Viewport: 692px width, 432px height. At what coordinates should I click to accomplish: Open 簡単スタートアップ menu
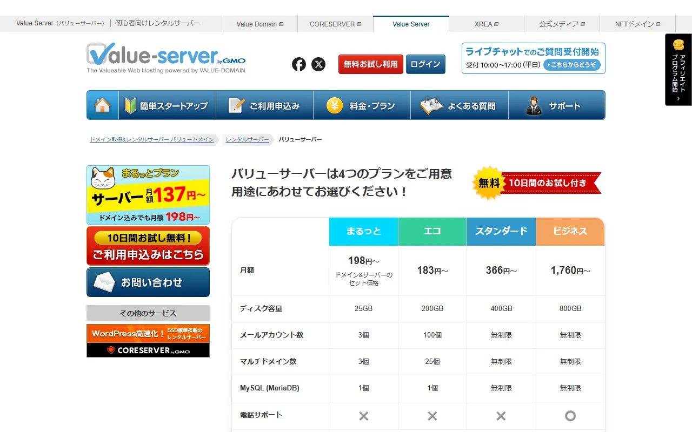coord(167,105)
